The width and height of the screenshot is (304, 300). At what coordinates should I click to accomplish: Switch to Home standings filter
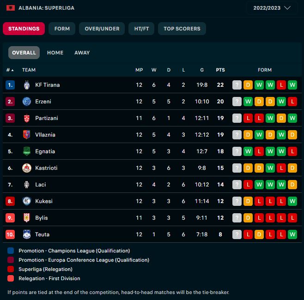[x=55, y=53]
